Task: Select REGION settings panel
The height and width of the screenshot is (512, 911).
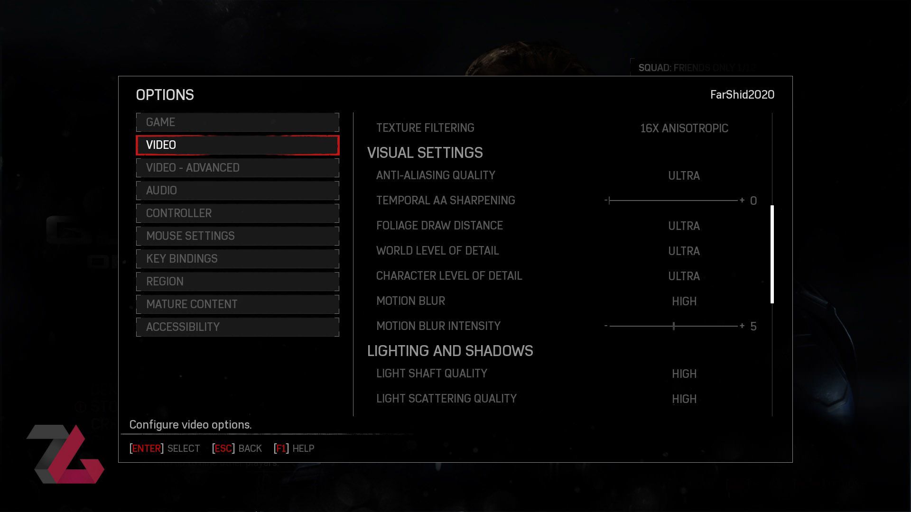Action: [x=237, y=281]
